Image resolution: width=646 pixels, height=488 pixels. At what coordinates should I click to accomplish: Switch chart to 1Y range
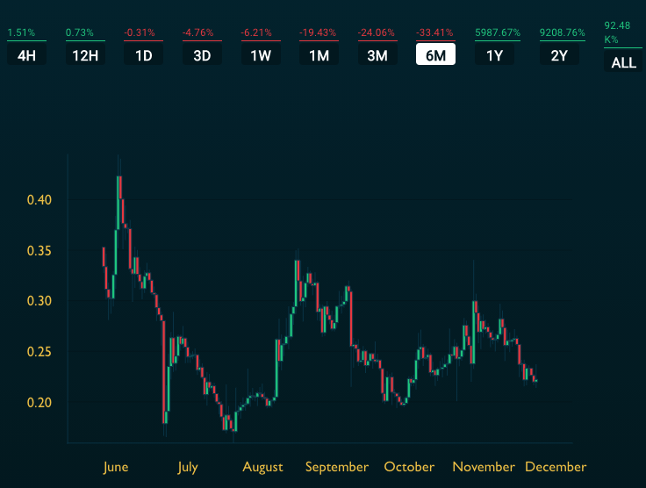[x=494, y=55]
